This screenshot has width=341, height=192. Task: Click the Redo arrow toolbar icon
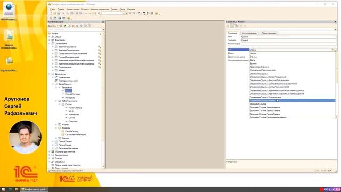(x=90, y=13)
